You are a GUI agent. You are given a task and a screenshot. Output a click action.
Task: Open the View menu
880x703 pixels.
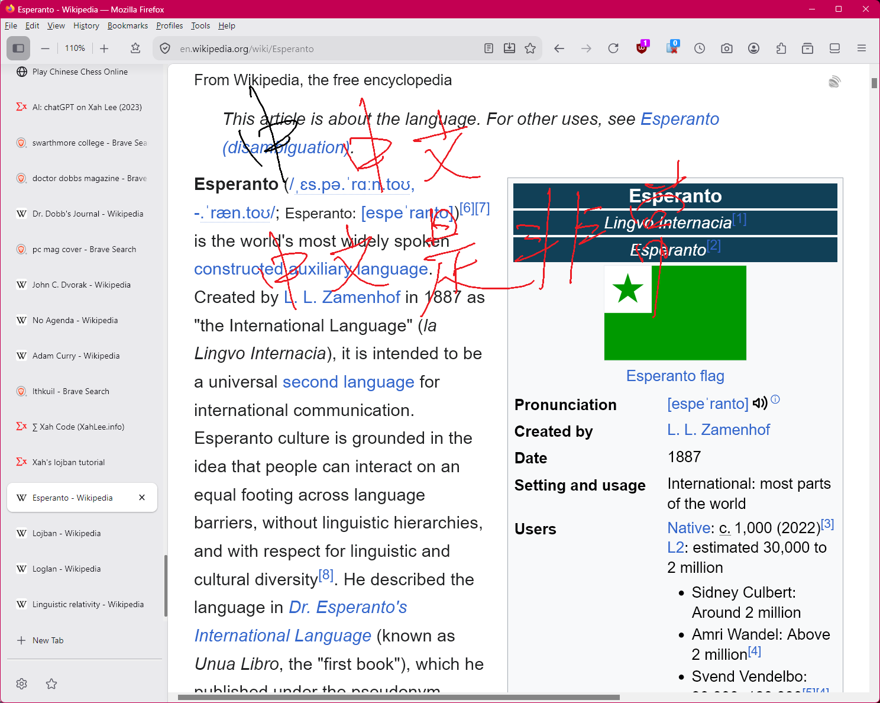56,25
